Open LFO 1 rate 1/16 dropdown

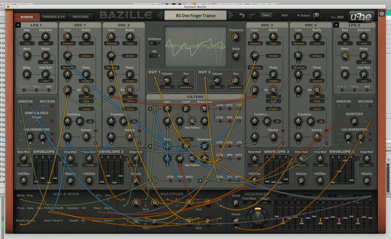click(x=27, y=43)
